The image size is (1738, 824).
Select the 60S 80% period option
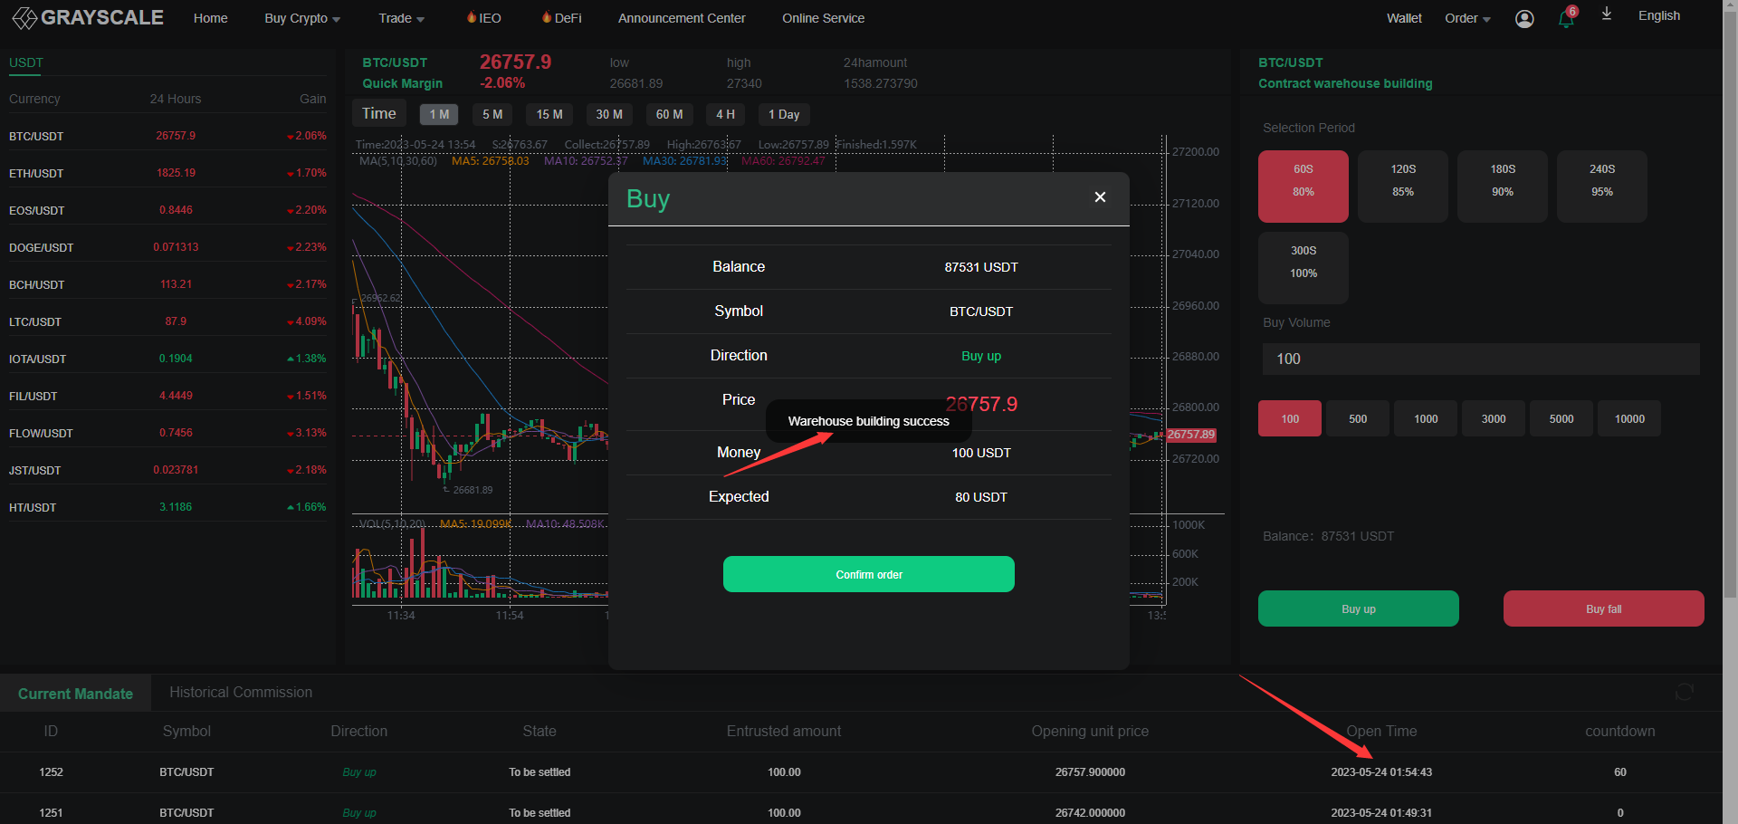(x=1303, y=187)
